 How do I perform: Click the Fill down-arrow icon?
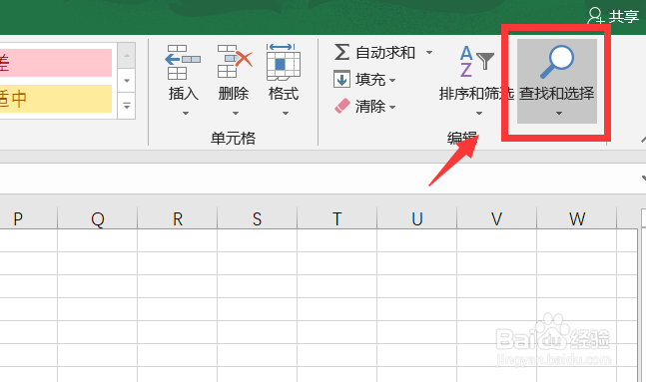coord(341,79)
